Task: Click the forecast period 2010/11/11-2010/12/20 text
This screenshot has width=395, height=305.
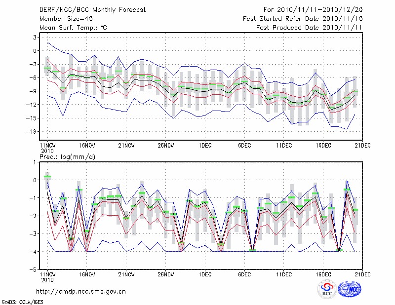Action: pos(313,9)
